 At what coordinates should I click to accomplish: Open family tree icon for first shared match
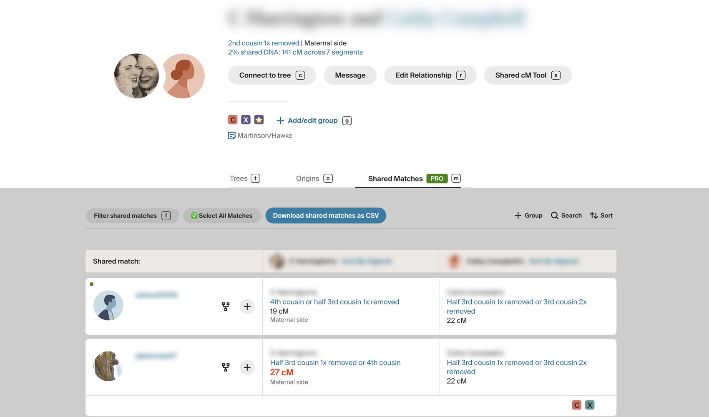[226, 306]
